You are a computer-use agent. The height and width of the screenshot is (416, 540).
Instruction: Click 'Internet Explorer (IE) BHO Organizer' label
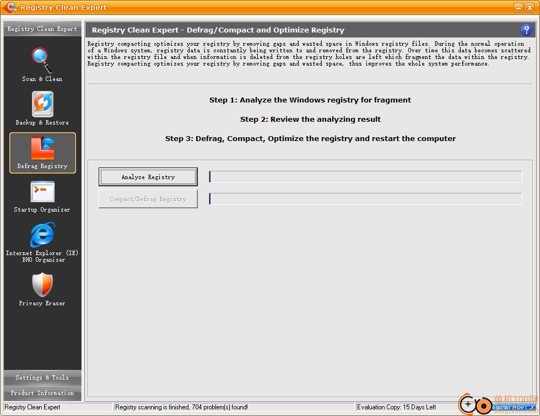click(x=42, y=257)
